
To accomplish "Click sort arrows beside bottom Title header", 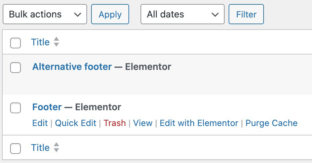I will tap(56, 148).
